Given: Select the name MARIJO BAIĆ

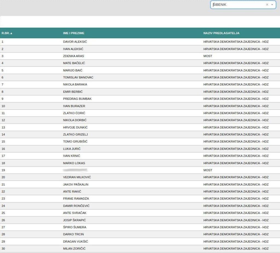Looking at the screenshot, I should pos(73,70).
